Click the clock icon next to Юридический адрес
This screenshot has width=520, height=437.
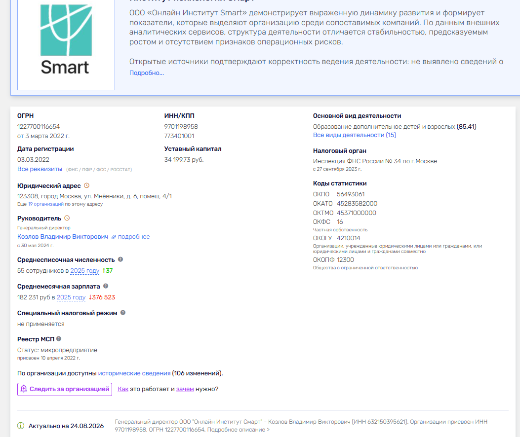coord(86,185)
